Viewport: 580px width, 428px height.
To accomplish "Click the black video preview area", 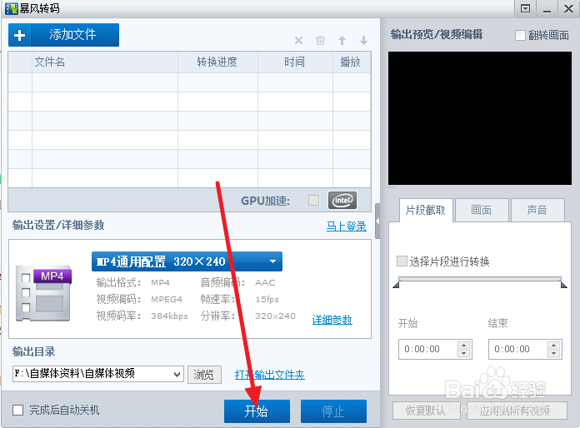I will (480, 118).
